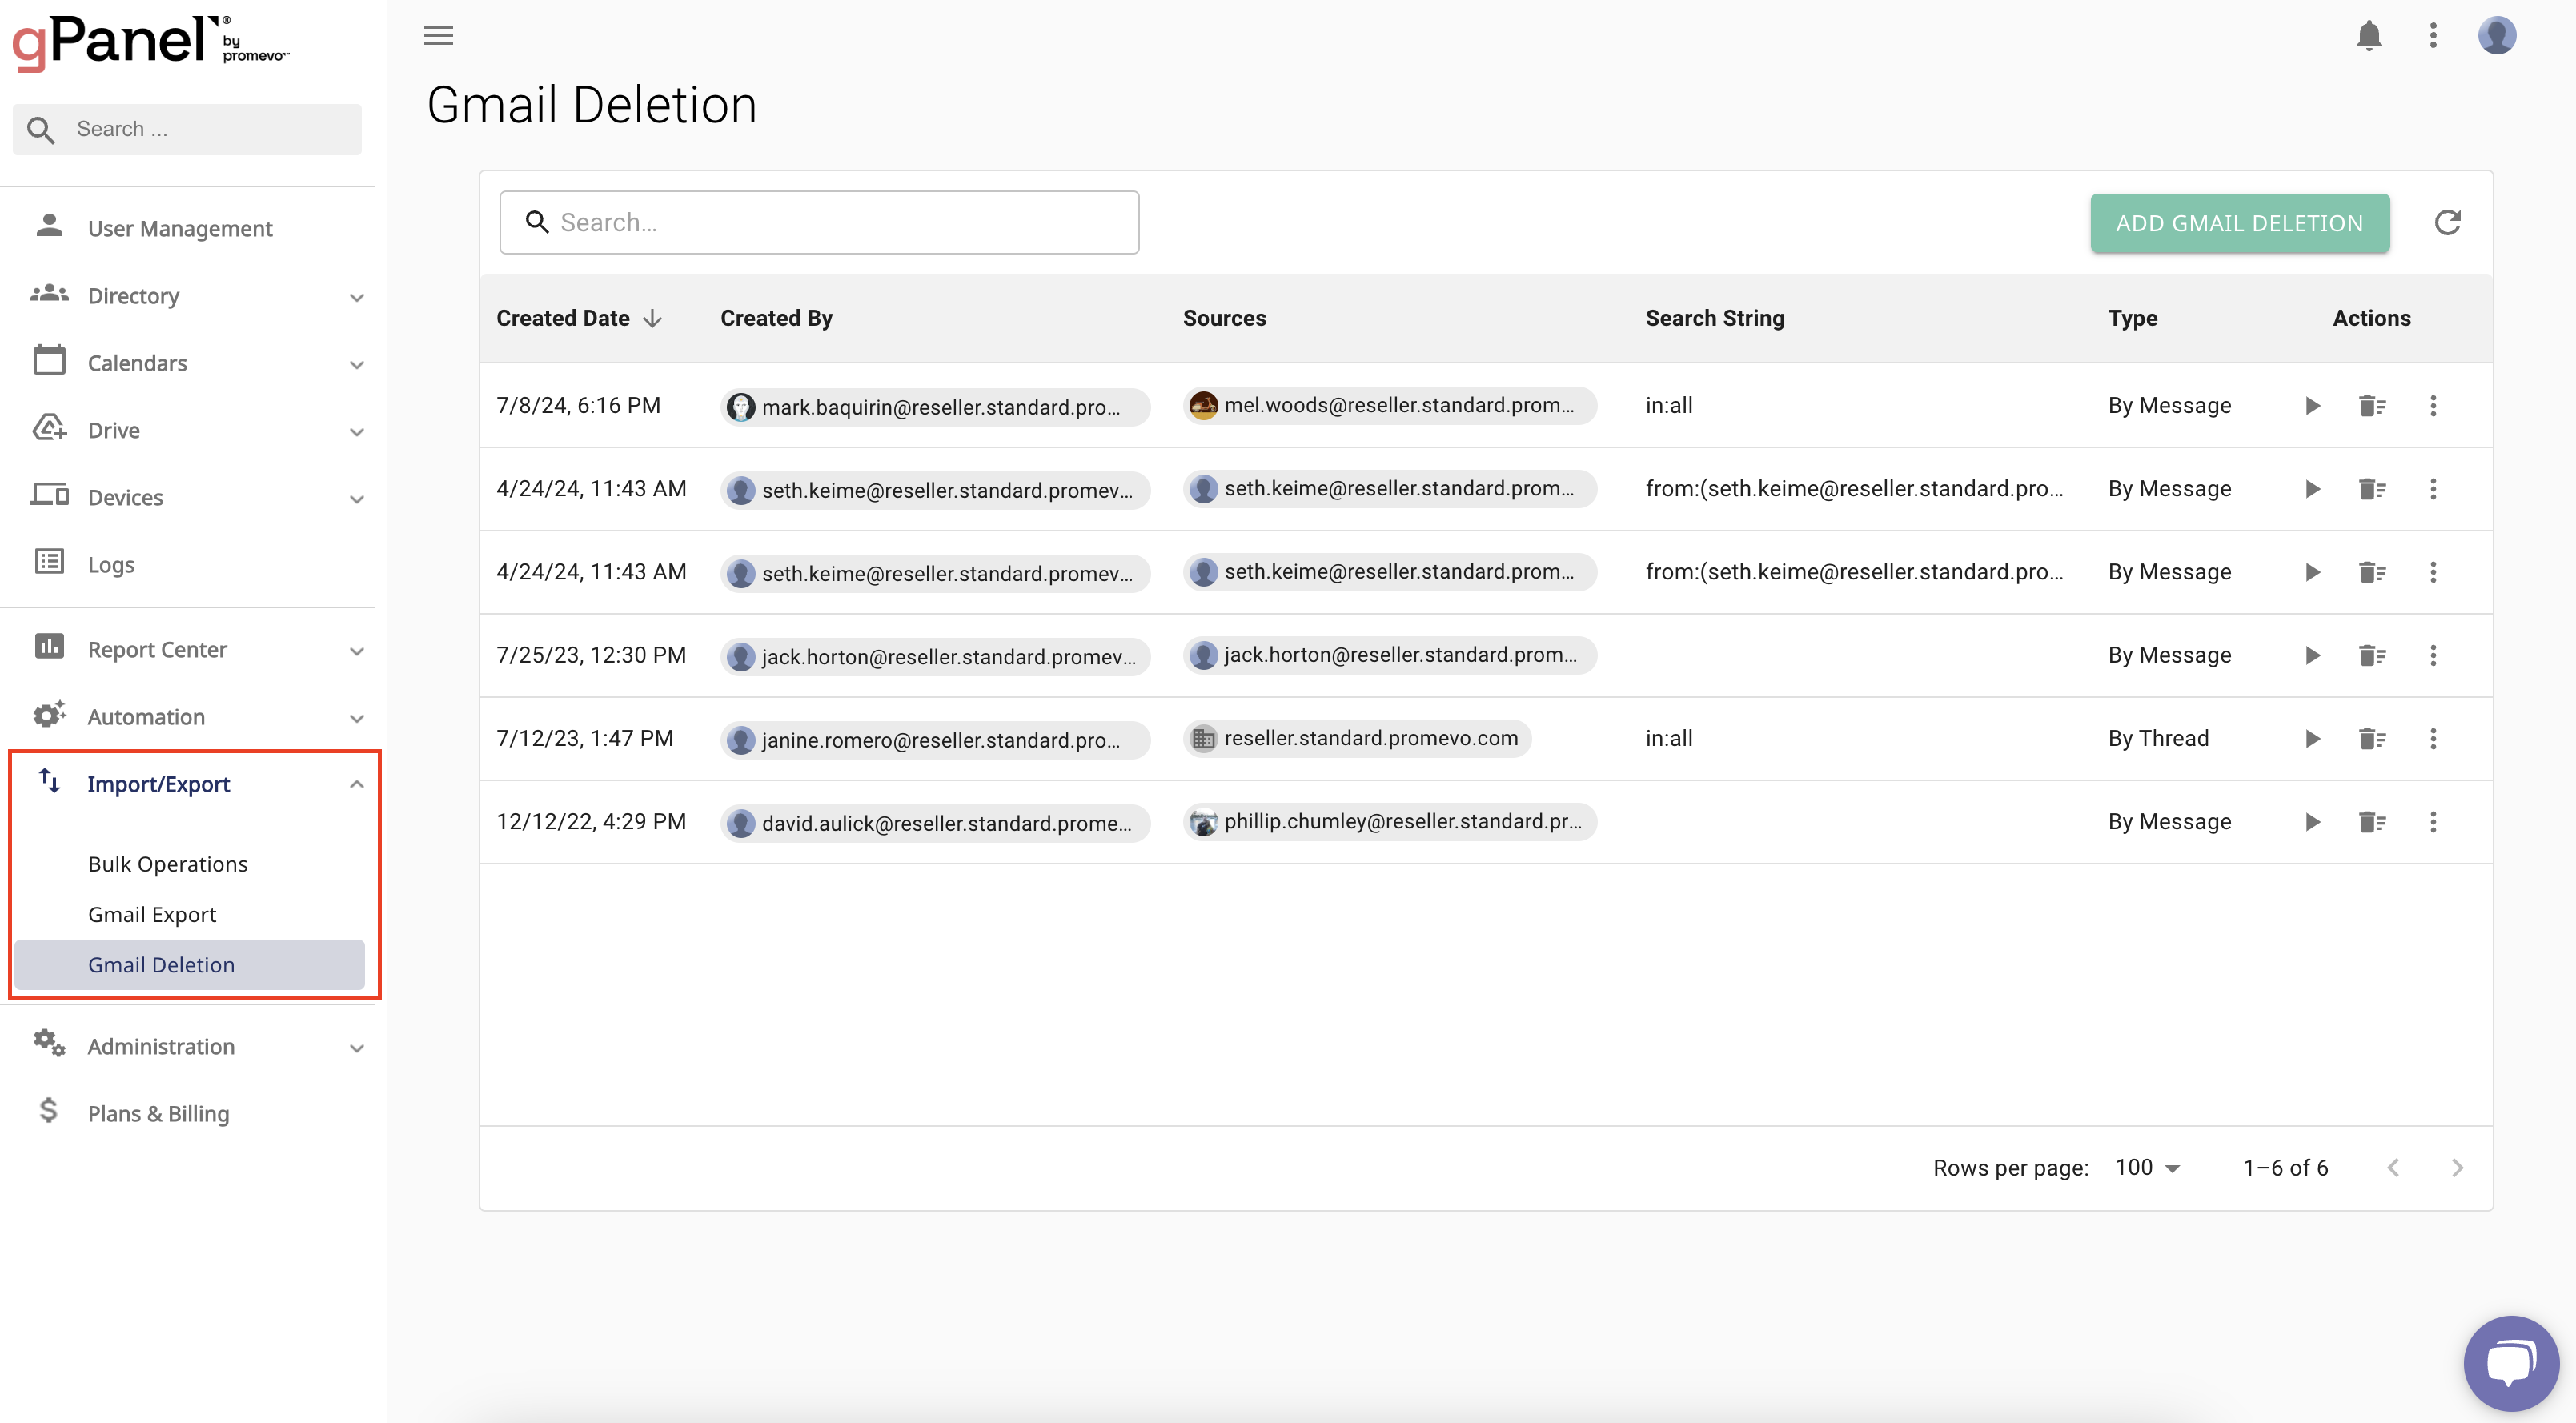The height and width of the screenshot is (1423, 2576).
Task: Focus the table Search field
Action: (819, 222)
